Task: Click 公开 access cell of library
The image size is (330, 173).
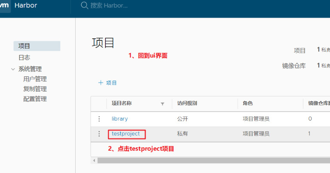Action: pos(183,119)
